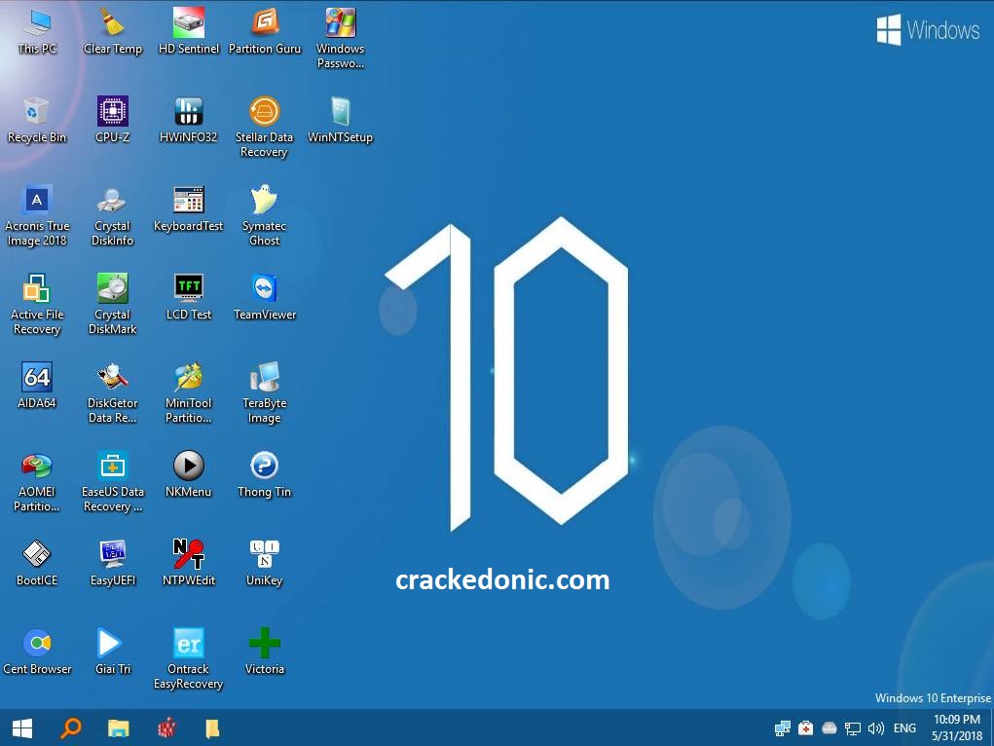This screenshot has height=746, width=994.
Task: Open Crystal DiskMark icon
Action: tap(113, 305)
